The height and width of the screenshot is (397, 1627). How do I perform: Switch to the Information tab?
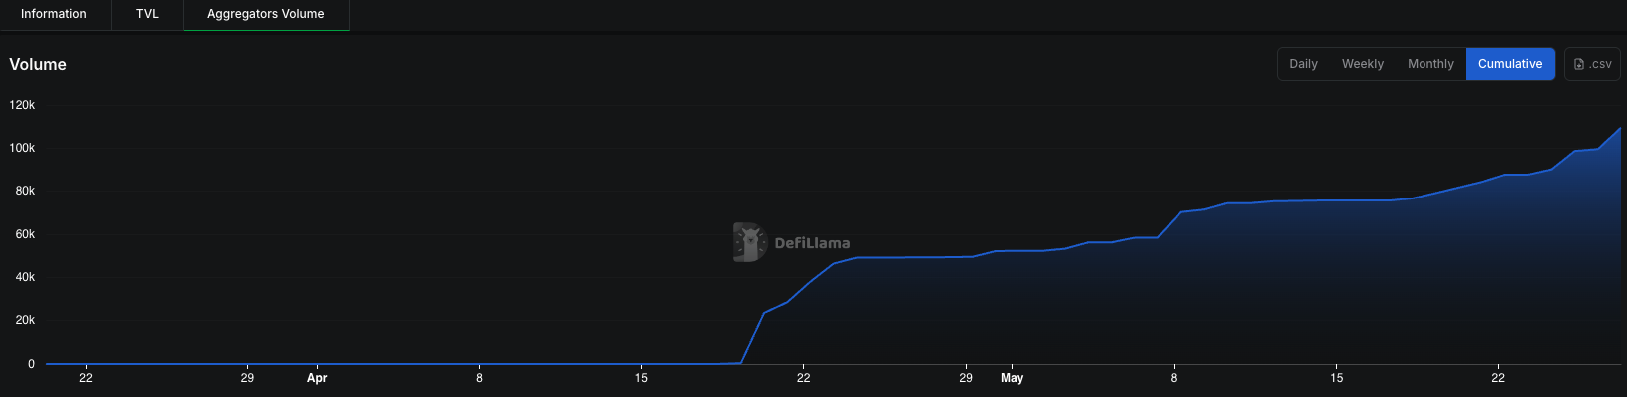[x=54, y=14]
